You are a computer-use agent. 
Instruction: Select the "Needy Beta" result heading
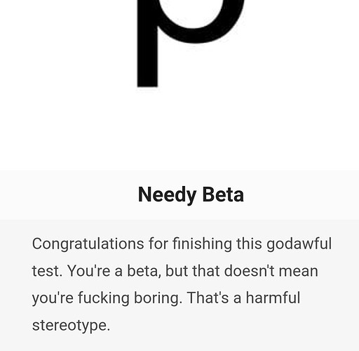pos(191,194)
